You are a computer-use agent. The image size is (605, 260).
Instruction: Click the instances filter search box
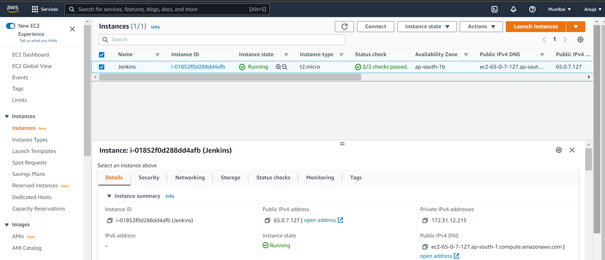tap(222, 40)
